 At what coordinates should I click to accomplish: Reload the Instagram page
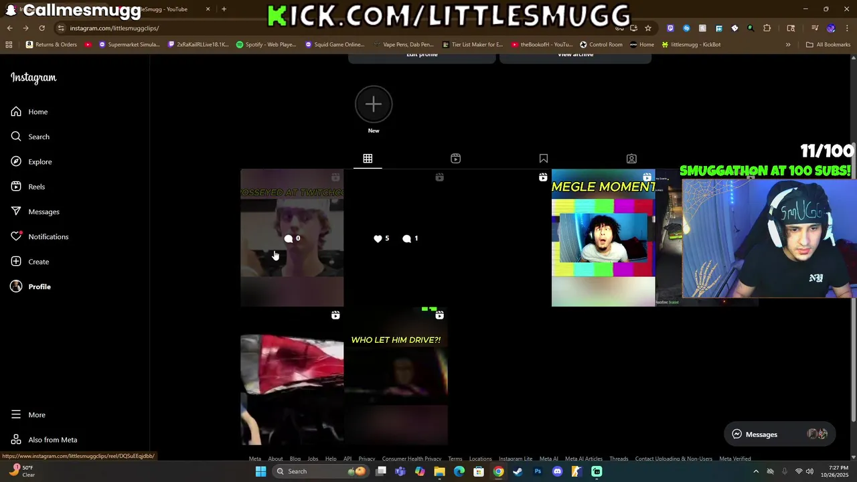coord(42,28)
